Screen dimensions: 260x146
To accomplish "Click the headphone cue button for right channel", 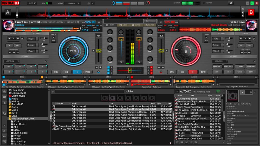I will [x=139, y=62].
